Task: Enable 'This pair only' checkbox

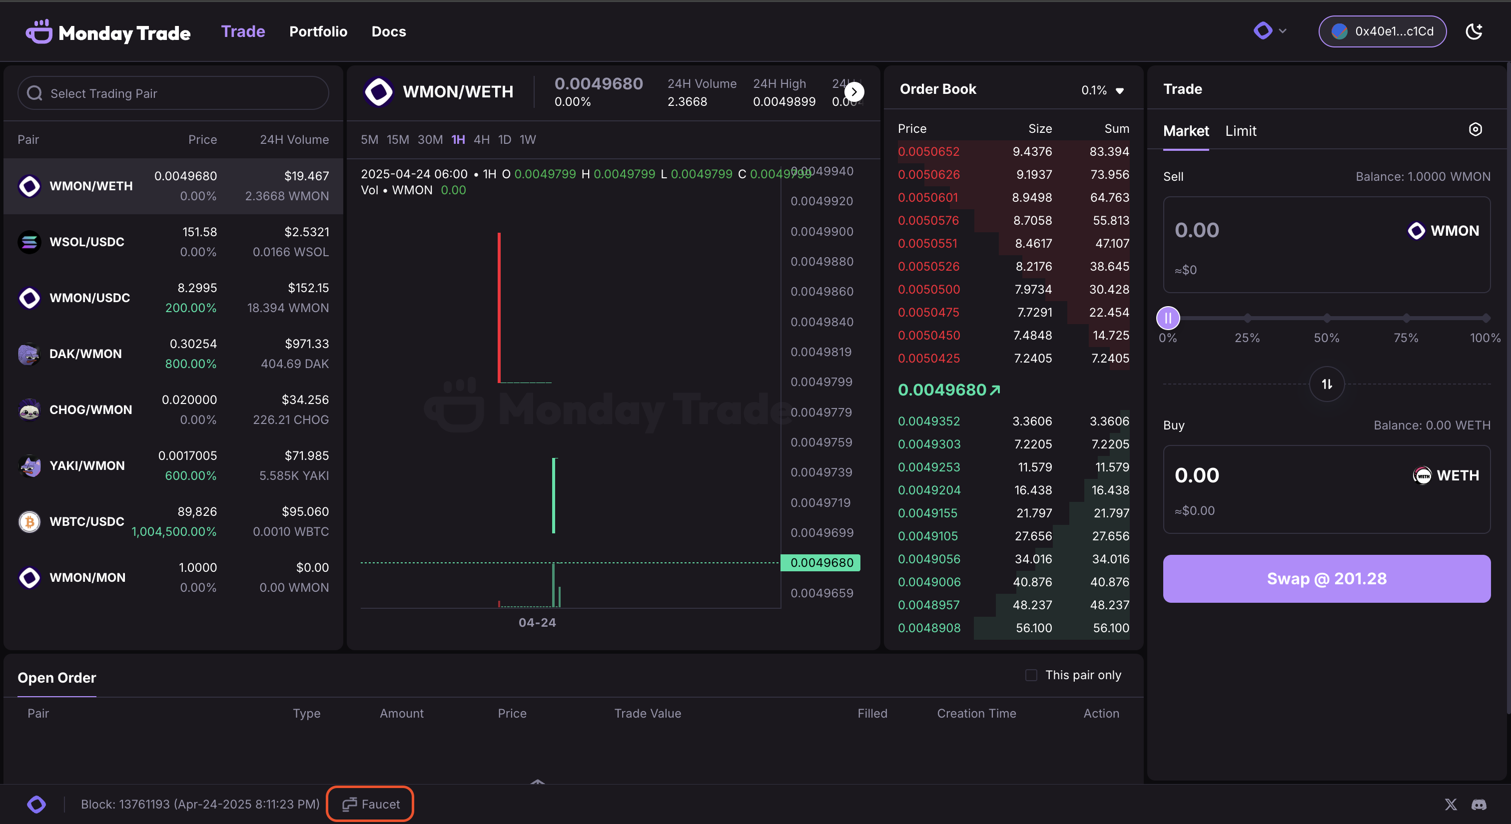Action: click(x=1031, y=675)
